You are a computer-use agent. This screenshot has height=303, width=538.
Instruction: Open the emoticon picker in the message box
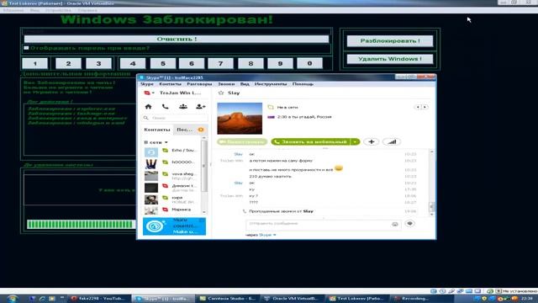point(395,224)
